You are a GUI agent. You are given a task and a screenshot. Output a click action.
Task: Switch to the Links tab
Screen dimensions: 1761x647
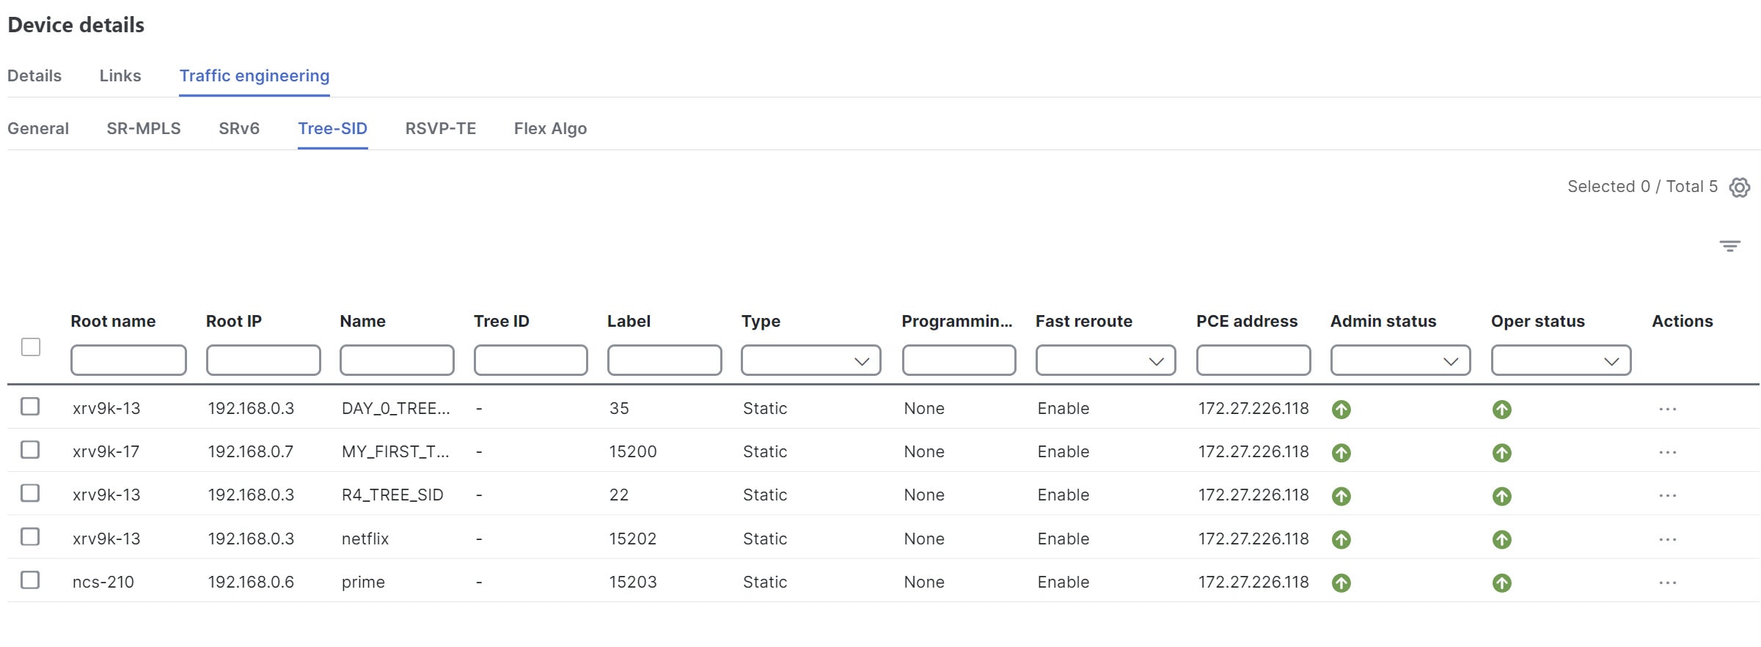pyautogui.click(x=120, y=75)
